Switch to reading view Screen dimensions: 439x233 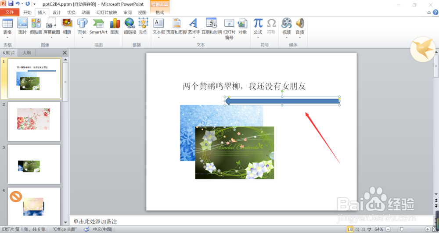pyautogui.click(x=363, y=229)
